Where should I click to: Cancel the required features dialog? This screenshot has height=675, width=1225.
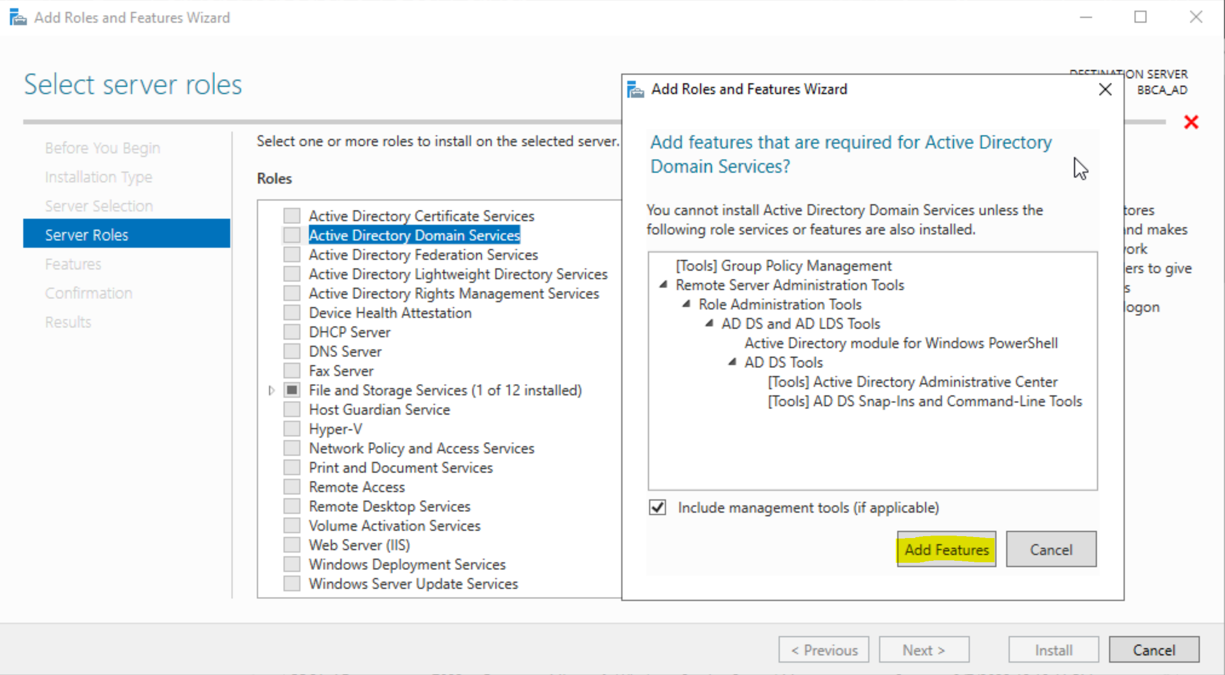click(1051, 549)
